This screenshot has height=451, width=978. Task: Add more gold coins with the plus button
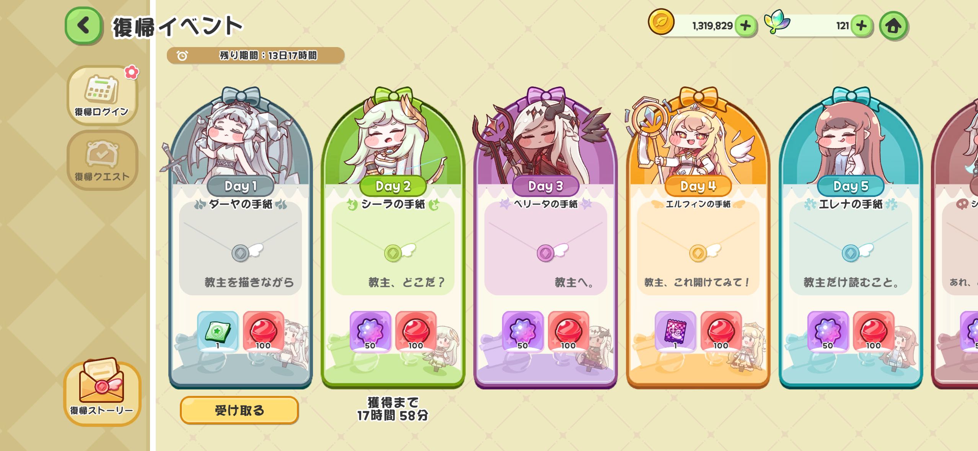click(x=745, y=26)
